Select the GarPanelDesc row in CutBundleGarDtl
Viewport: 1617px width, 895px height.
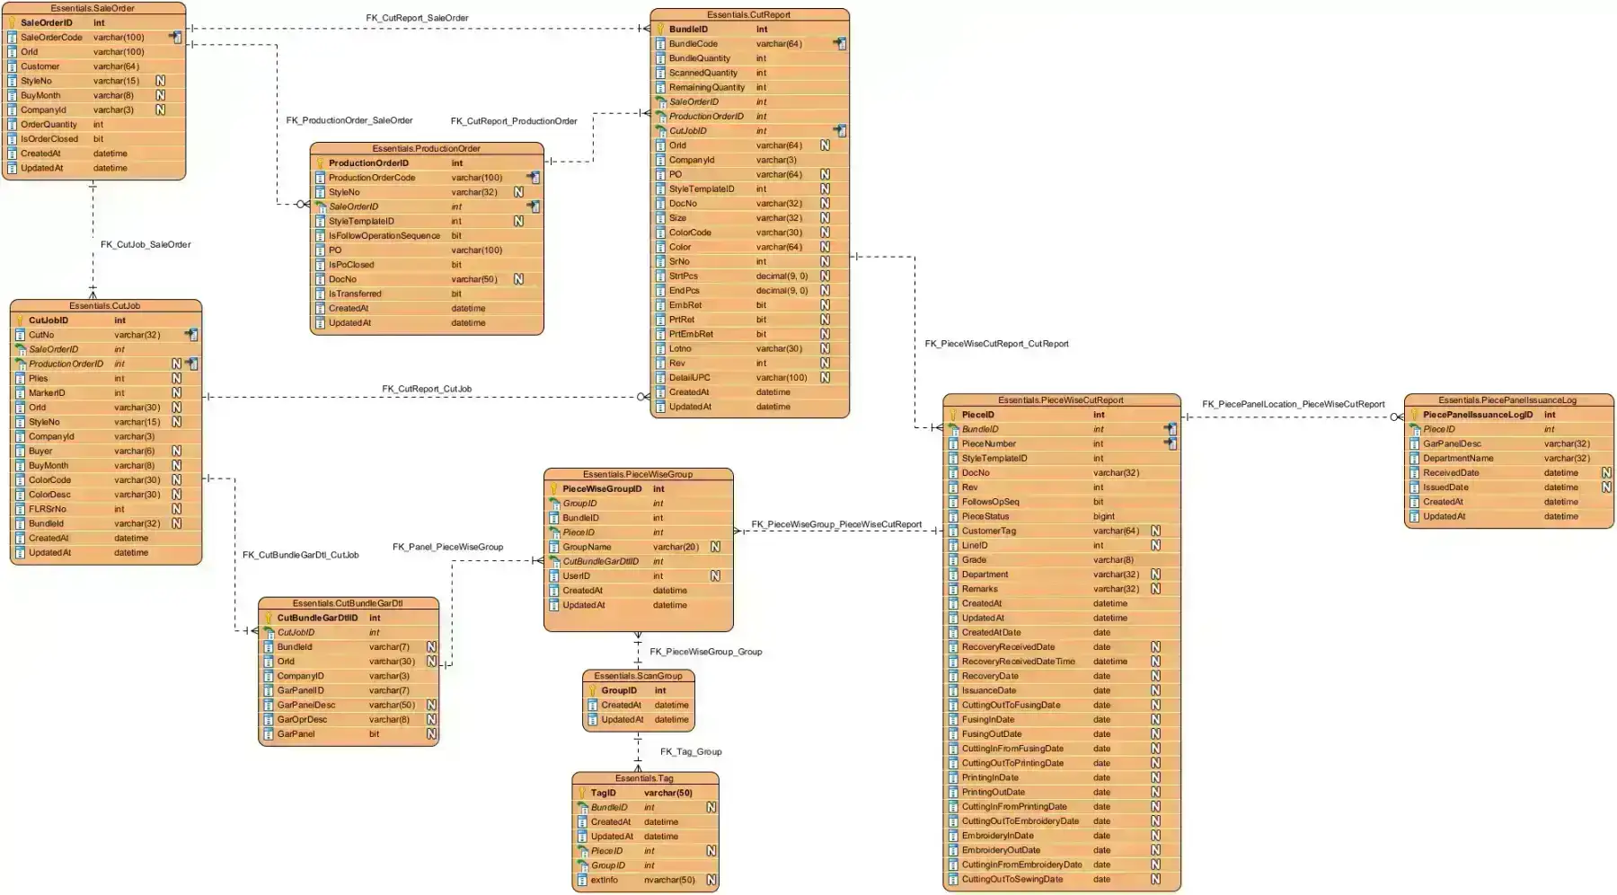click(x=349, y=705)
